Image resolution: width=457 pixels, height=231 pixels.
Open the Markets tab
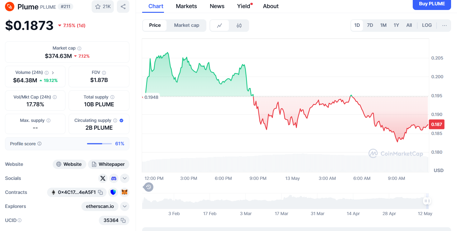coord(186,6)
